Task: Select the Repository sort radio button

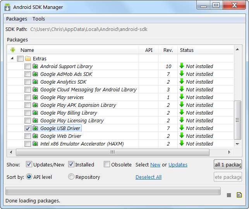Action: (x=71, y=177)
